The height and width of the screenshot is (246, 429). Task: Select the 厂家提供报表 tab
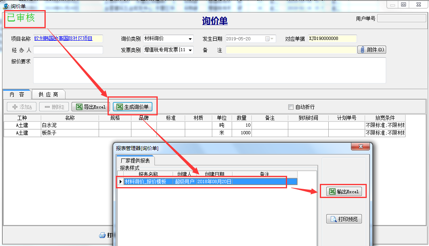tap(135, 161)
